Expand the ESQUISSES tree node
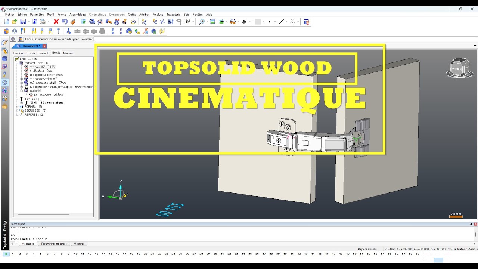The image size is (478, 269). (x=17, y=111)
